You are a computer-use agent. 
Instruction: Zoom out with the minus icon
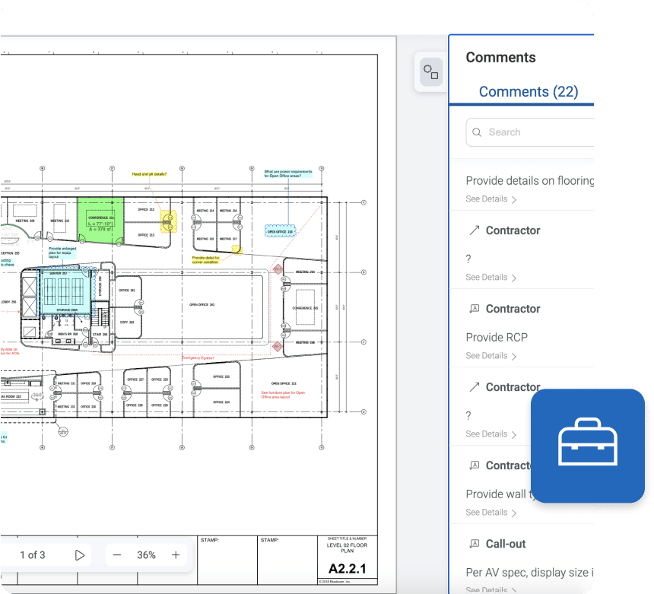point(117,554)
